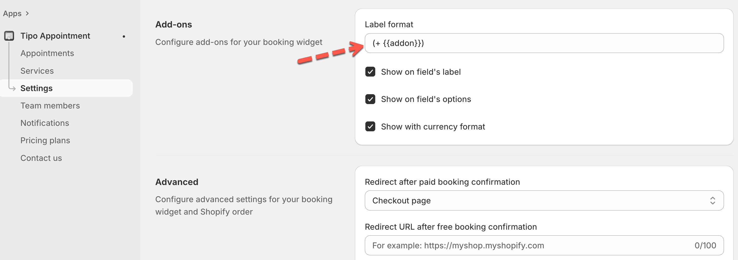Viewport: 738px width, 260px height.
Task: Click the Apps breadcrumb link
Action: [x=12, y=13]
